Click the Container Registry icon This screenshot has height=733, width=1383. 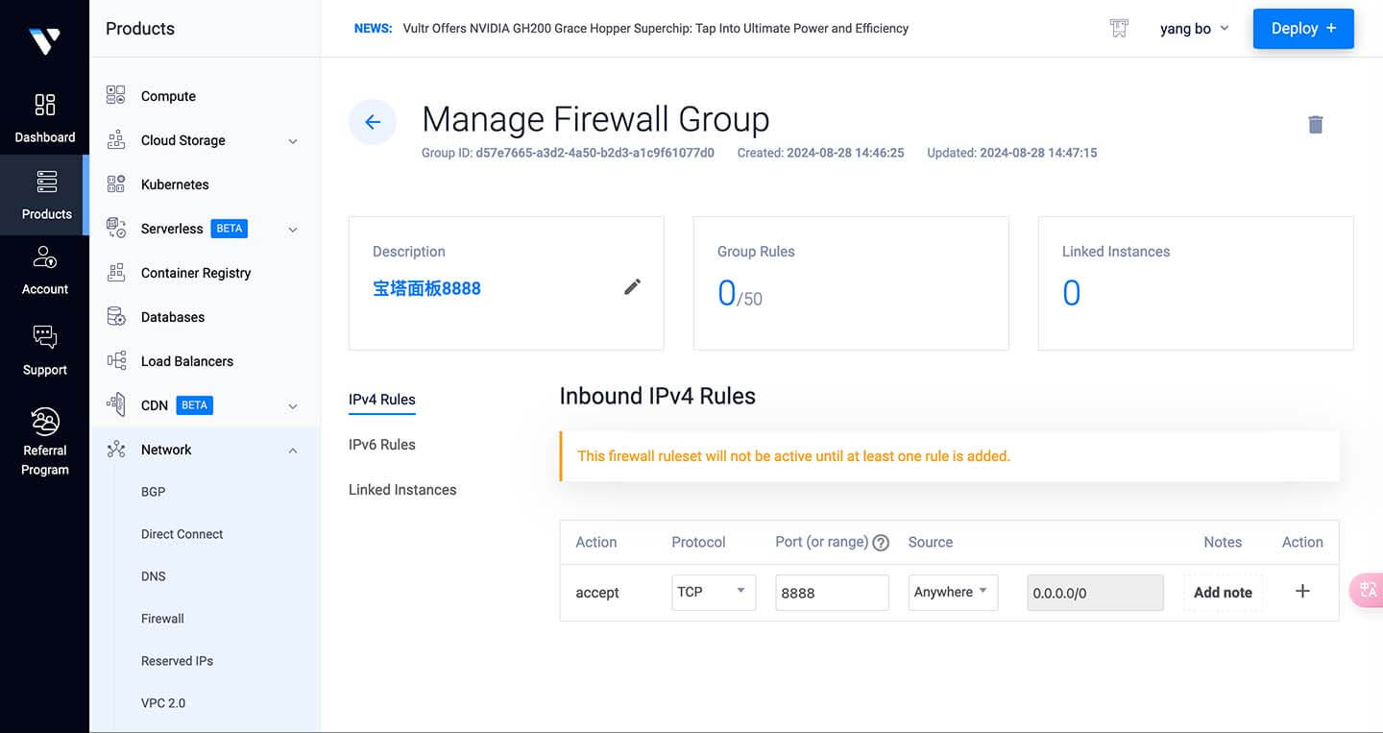point(116,272)
